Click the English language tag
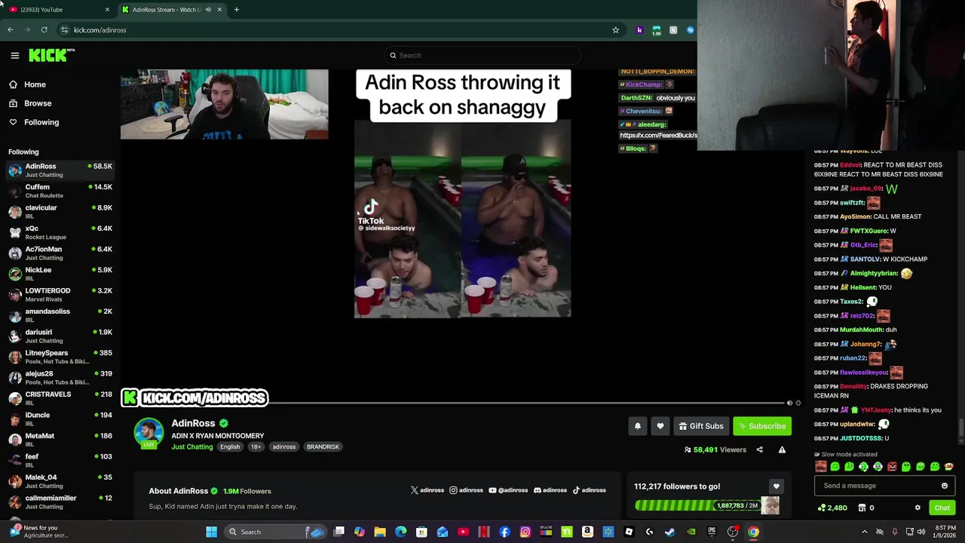The width and height of the screenshot is (965, 543). [x=230, y=446]
